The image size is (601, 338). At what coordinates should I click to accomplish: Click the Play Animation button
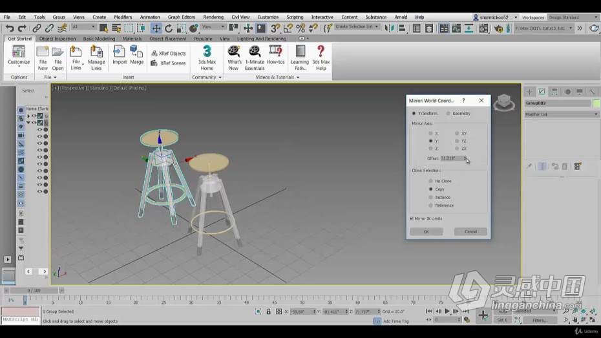(x=447, y=311)
